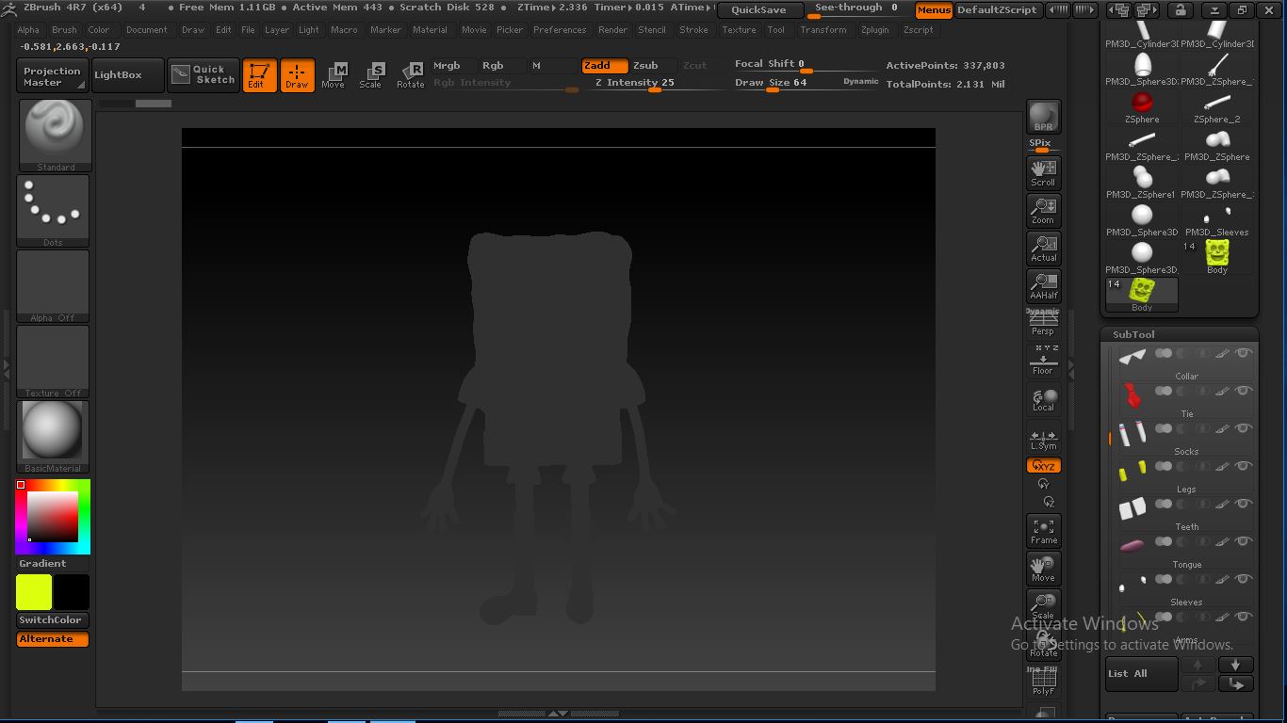Image resolution: width=1287 pixels, height=723 pixels.
Task: Collapse the SubTool panel header
Action: point(1133,334)
